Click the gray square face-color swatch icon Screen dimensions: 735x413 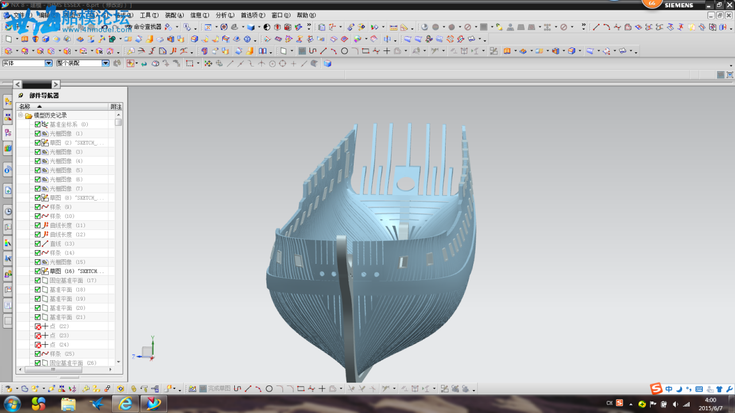point(483,27)
